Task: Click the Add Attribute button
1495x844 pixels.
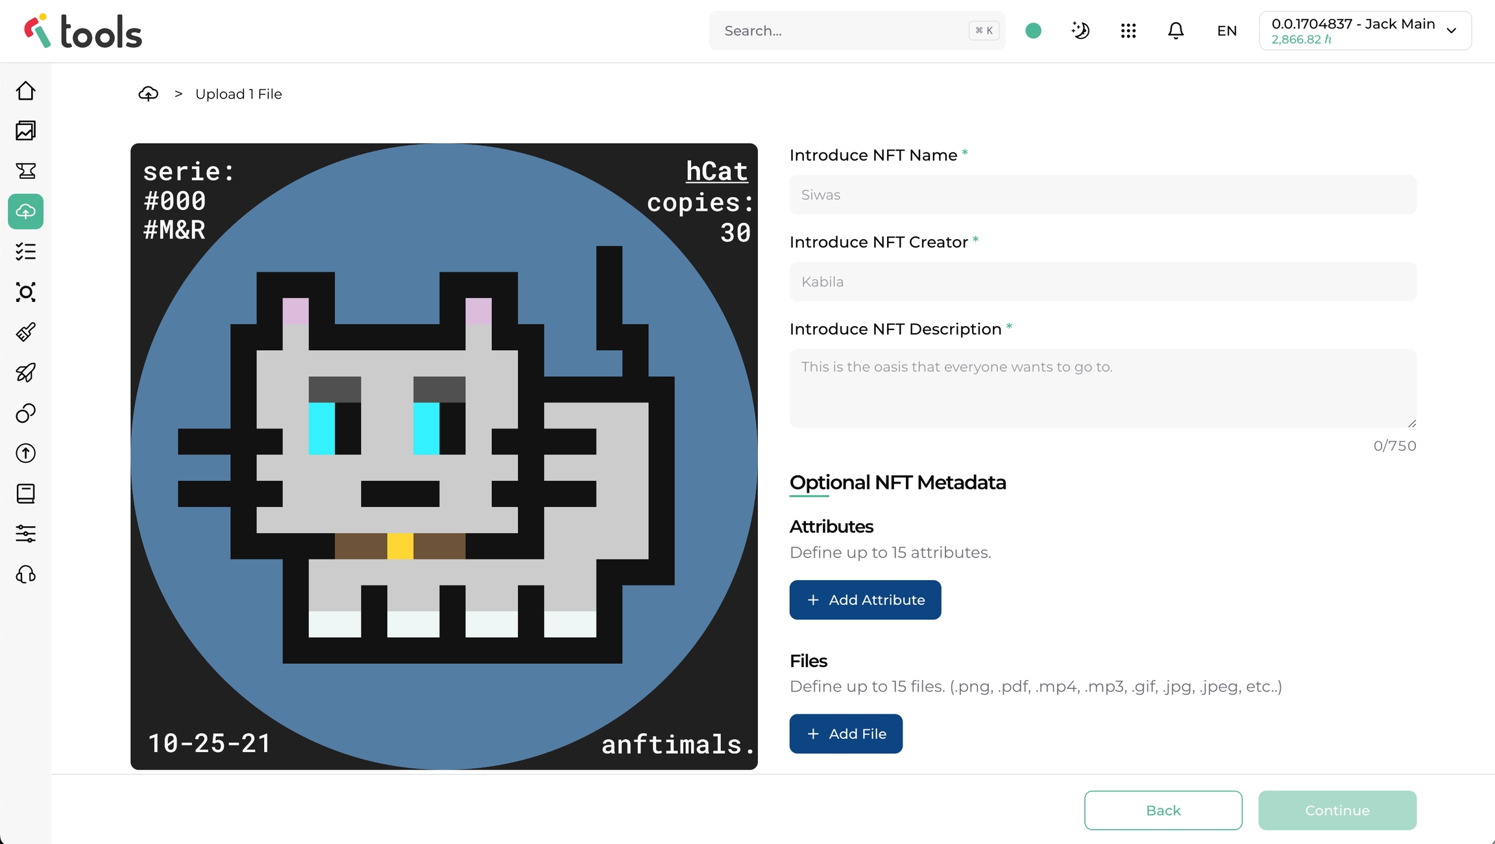Action: (x=865, y=600)
